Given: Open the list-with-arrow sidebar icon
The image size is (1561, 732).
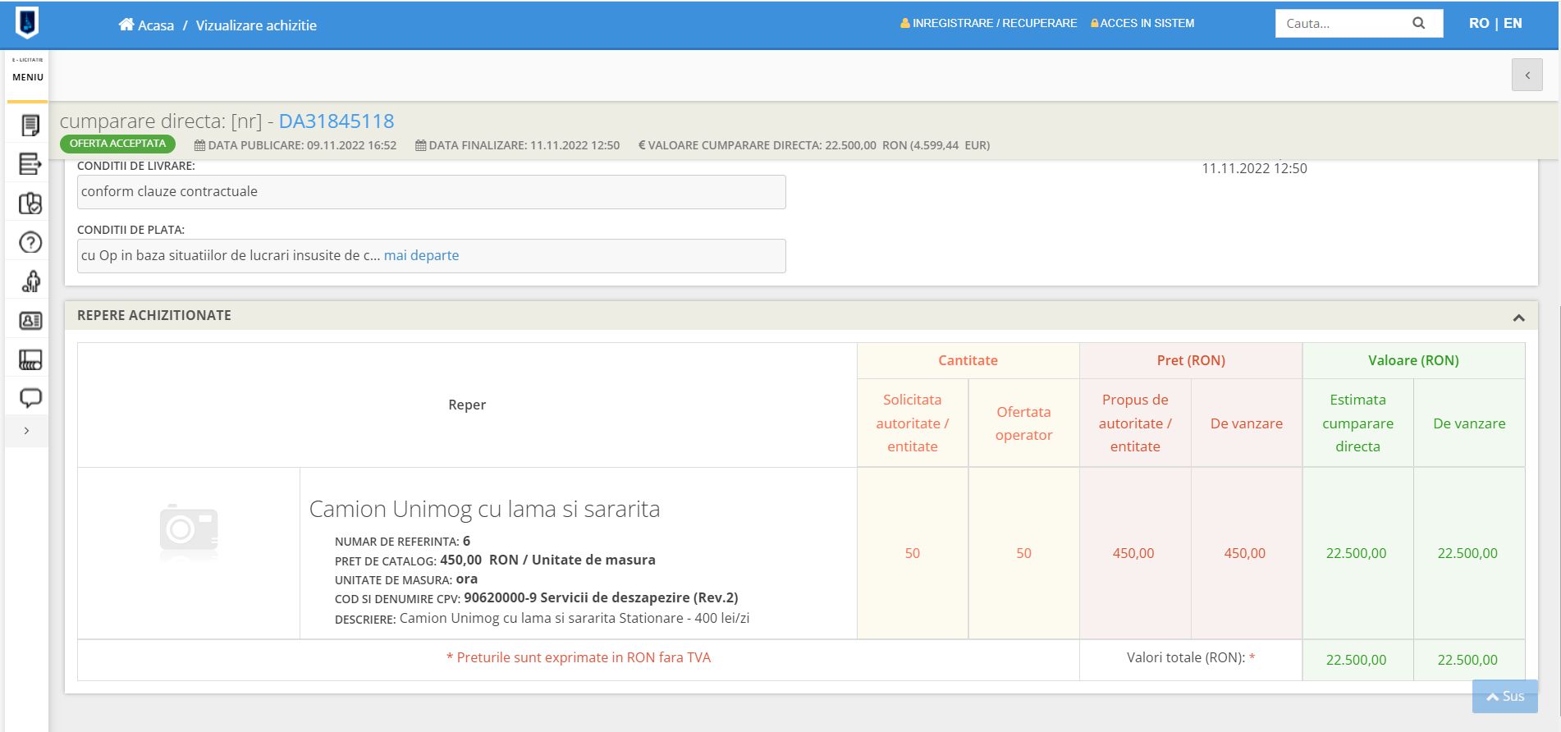Looking at the screenshot, I should [30, 164].
